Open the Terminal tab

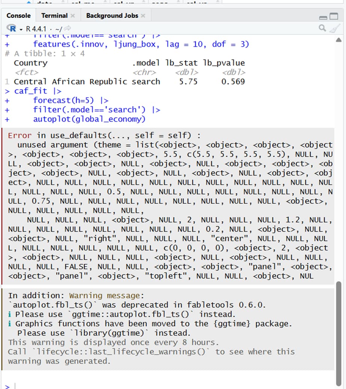[54, 16]
